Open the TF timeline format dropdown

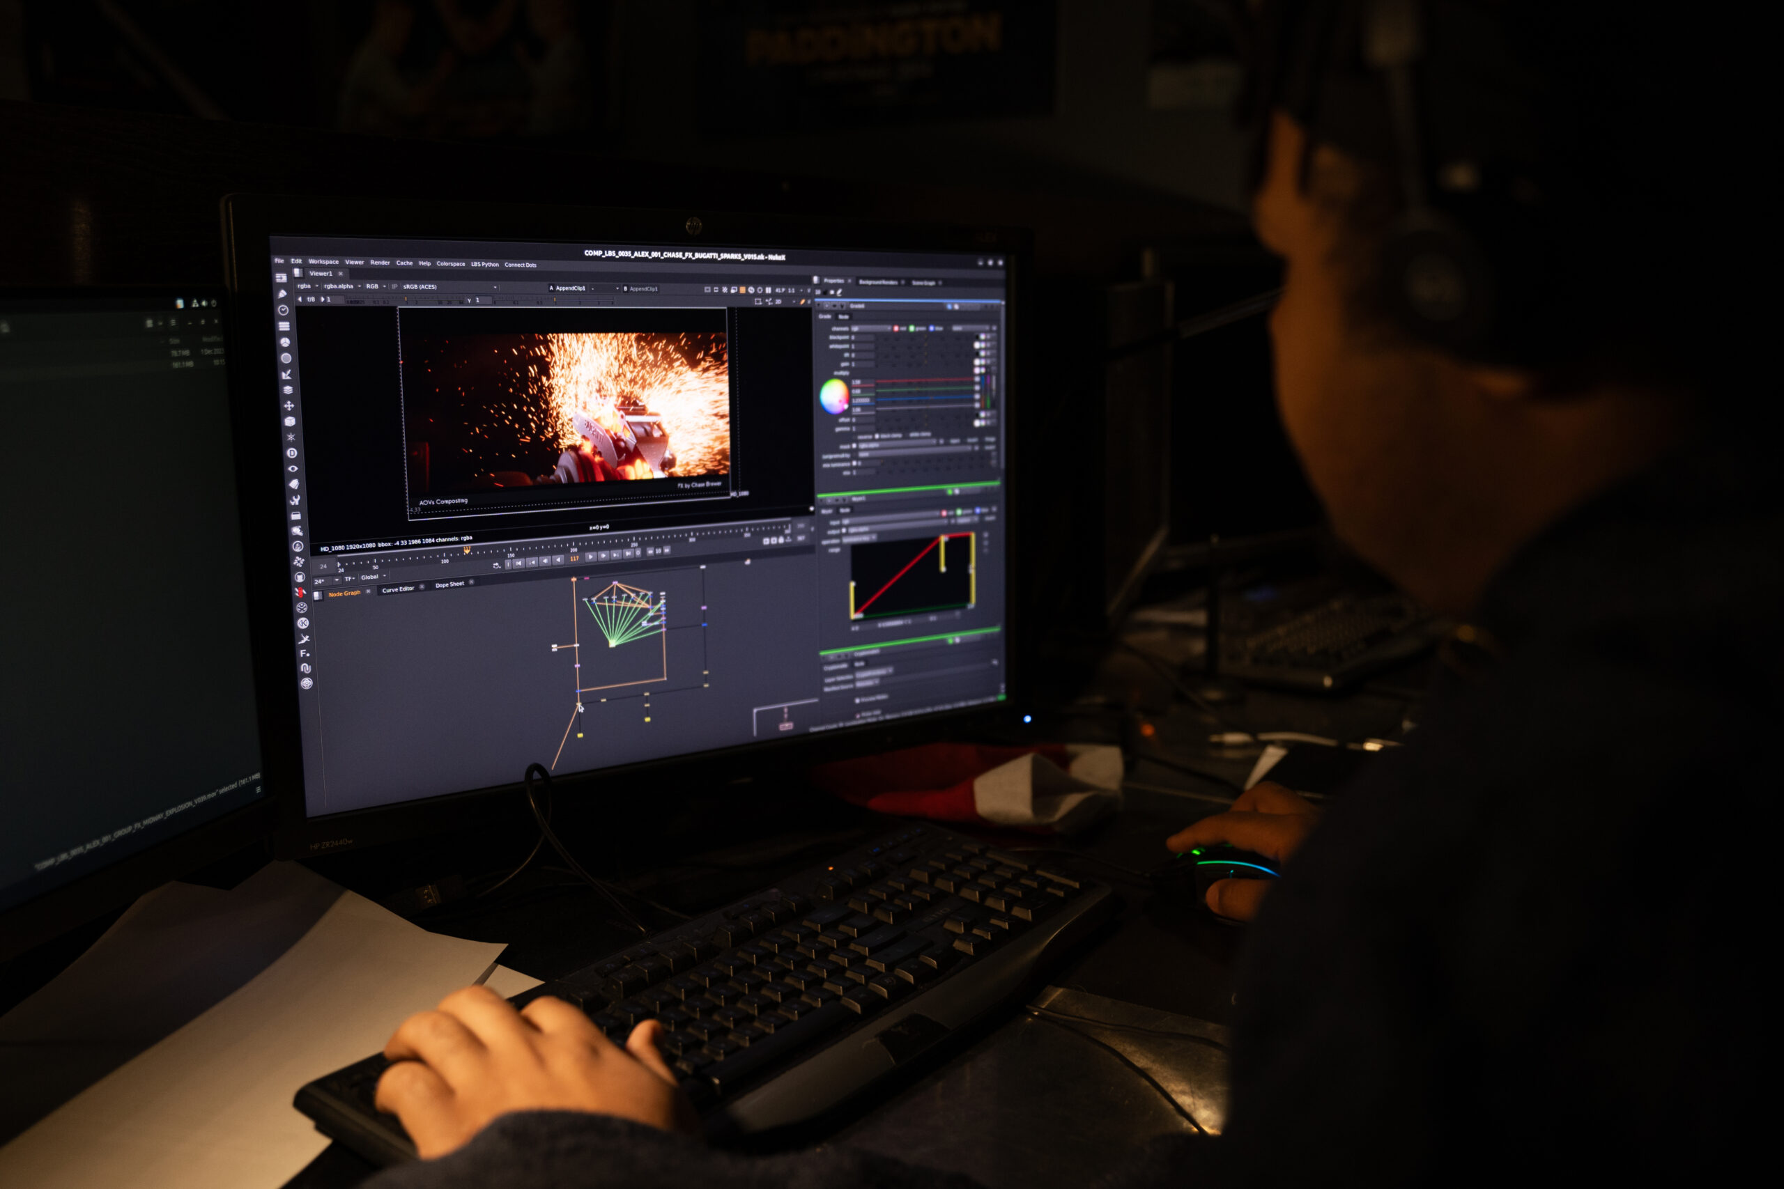[x=350, y=580]
